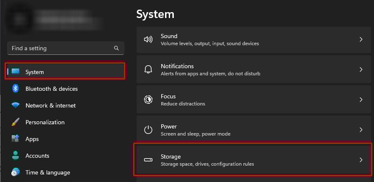
Task: Click the Focus target icon
Action: [x=148, y=100]
